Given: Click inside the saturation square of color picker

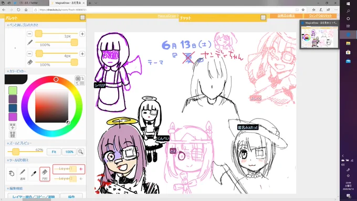Looking at the screenshot, I should pyautogui.click(x=51, y=106).
